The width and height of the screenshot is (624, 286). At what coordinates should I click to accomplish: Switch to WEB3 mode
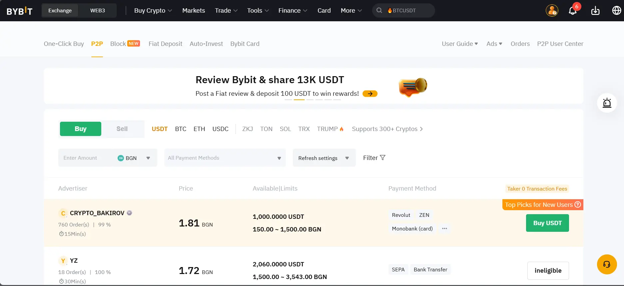[98, 11]
